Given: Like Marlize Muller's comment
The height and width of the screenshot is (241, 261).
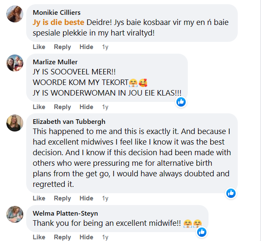Looking at the screenshot, I should [x=39, y=107].
